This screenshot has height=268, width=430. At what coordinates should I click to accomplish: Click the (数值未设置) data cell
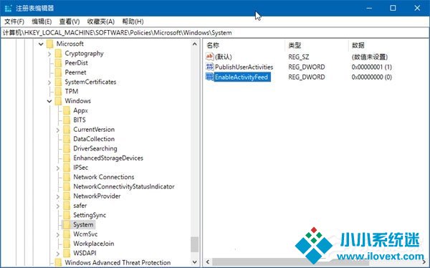[370, 57]
